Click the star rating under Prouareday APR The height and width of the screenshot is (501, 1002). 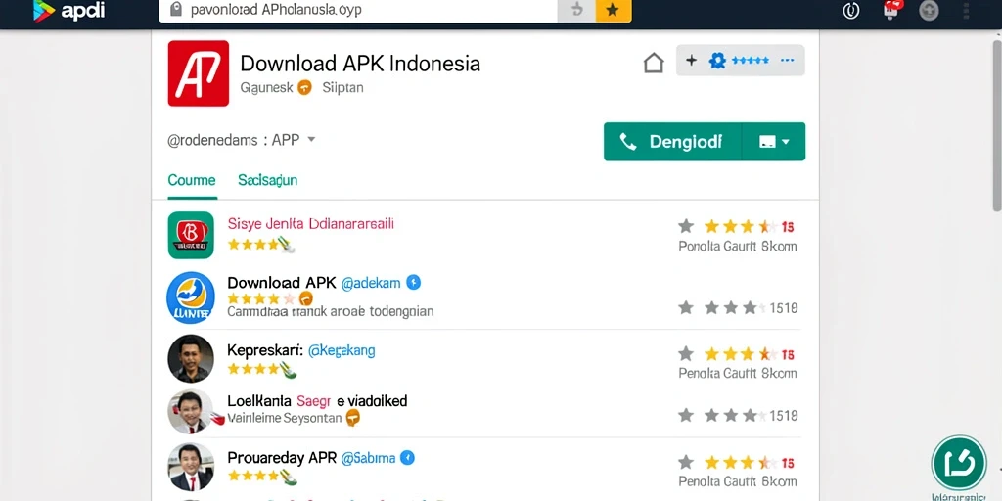click(260, 476)
